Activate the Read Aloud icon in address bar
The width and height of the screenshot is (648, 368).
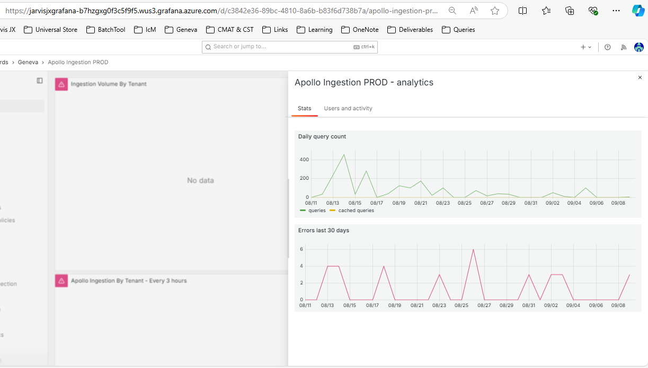pos(474,11)
